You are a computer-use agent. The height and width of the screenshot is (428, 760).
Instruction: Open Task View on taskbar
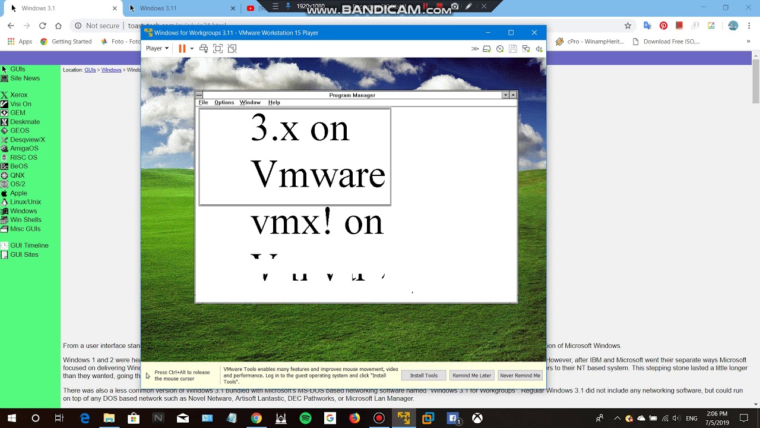click(x=59, y=418)
